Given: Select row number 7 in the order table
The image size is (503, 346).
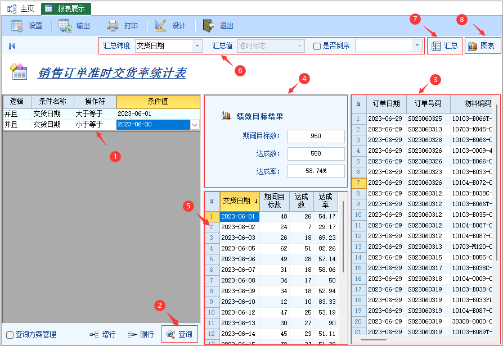Looking at the screenshot, I should point(358,183).
